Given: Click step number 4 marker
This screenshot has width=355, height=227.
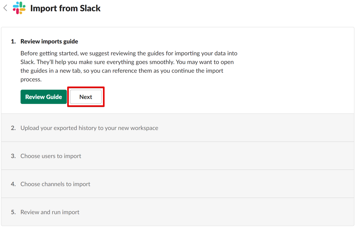Looking at the screenshot, I should point(13,184).
